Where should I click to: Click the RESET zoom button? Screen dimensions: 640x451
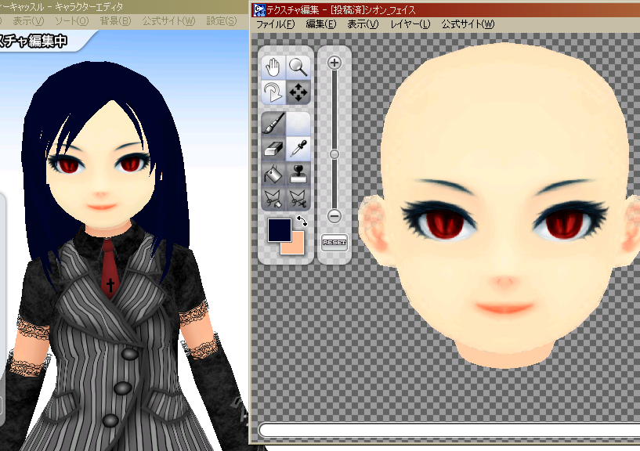(x=334, y=243)
